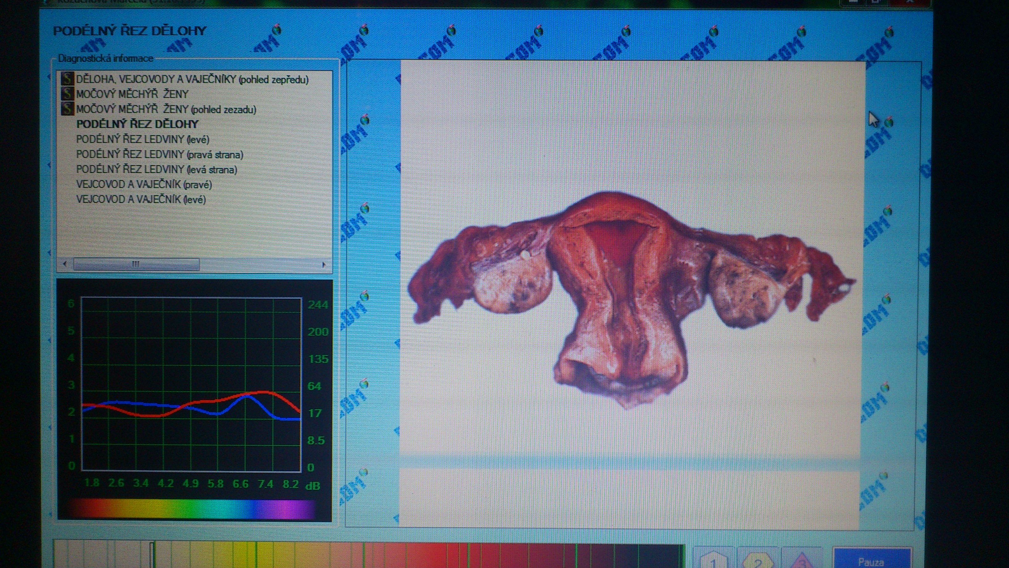Viewport: 1009px width, 568px height.
Task: Click the 8.5 value on graph right axis
Action: (x=316, y=440)
